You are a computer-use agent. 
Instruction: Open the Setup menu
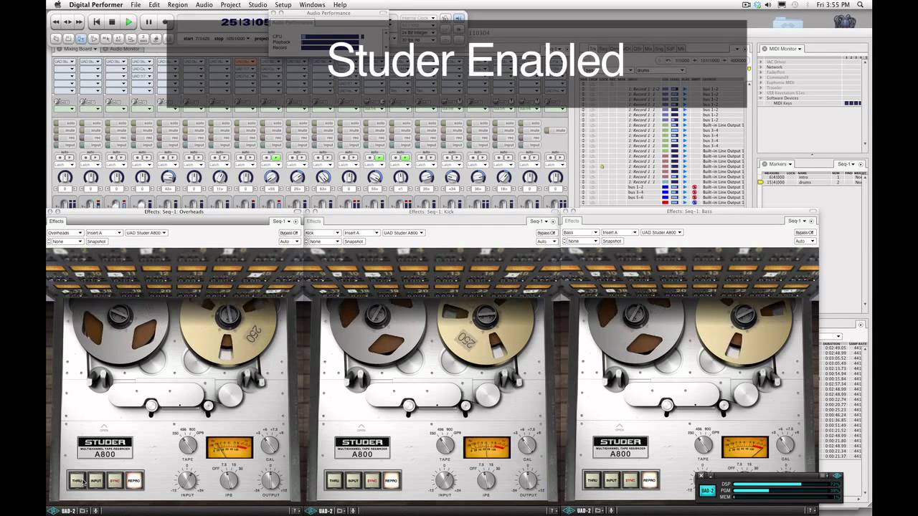(x=283, y=5)
